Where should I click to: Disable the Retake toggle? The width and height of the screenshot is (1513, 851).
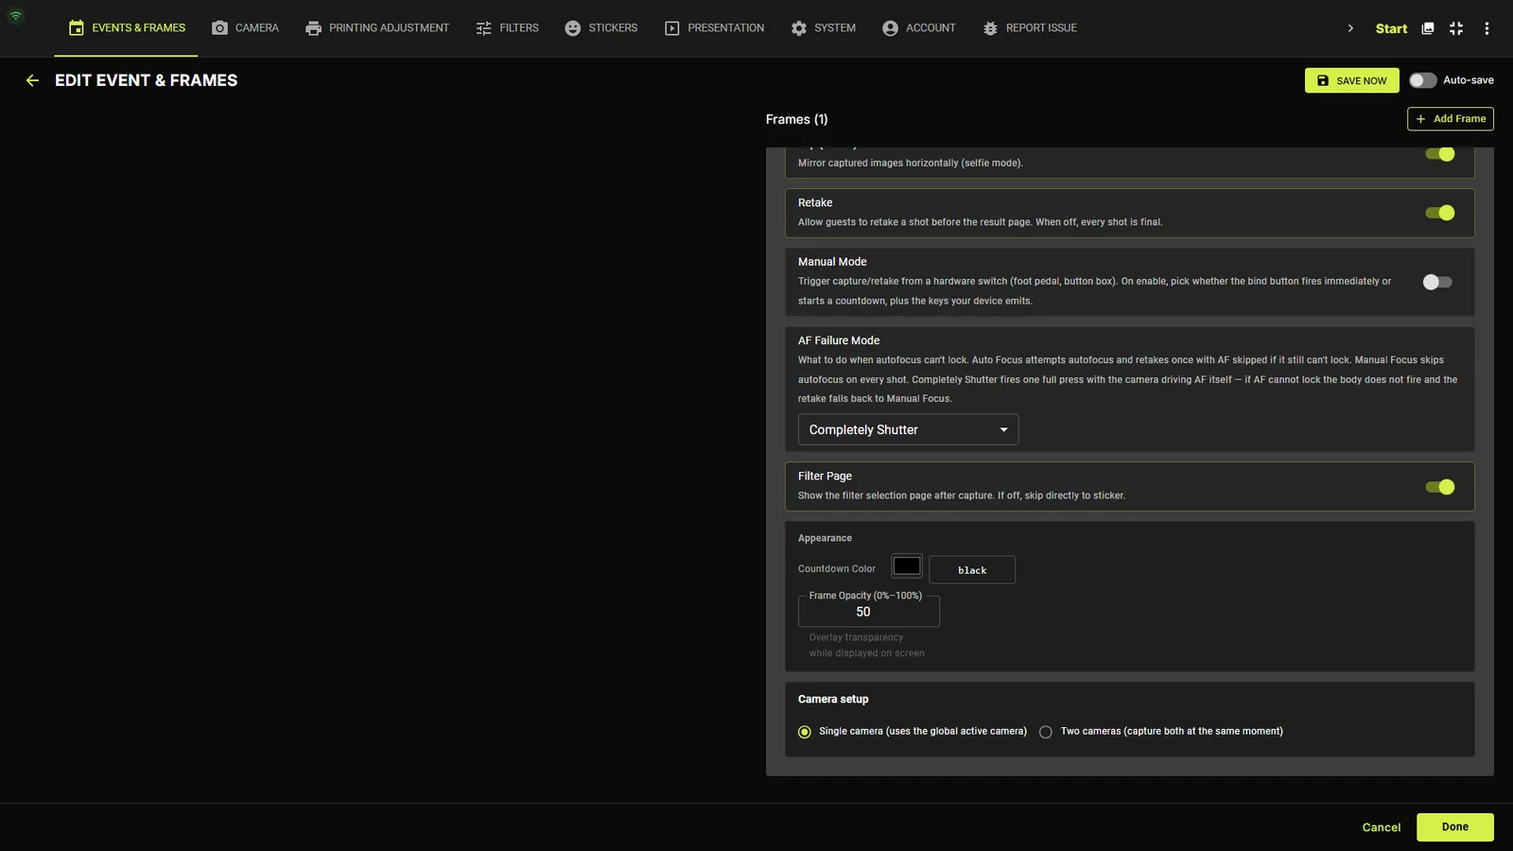pos(1440,213)
